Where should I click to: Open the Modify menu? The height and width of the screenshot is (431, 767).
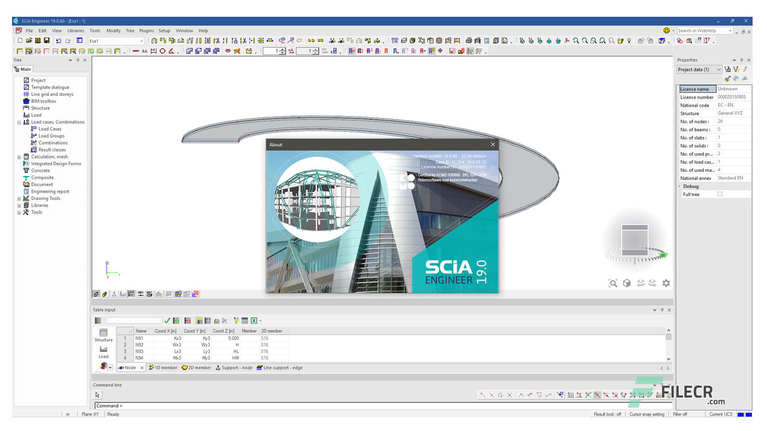click(113, 31)
